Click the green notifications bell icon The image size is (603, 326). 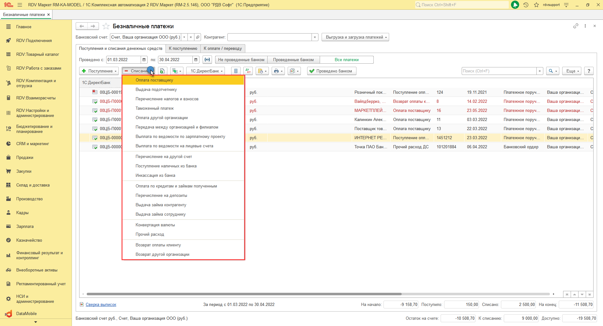tap(515, 5)
